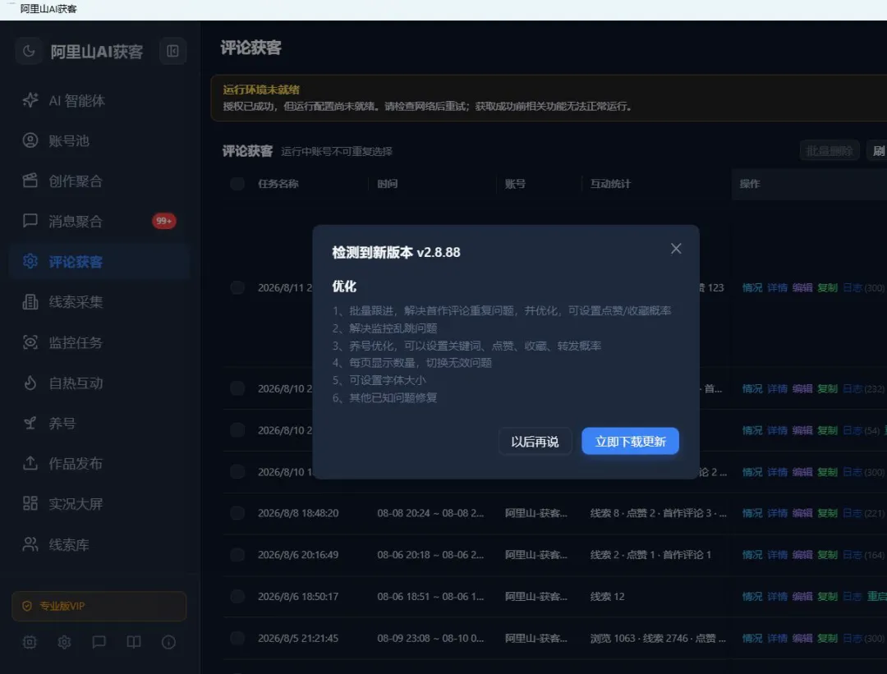Open the chip icon in sidebar footer
The image size is (887, 674).
pyautogui.click(x=30, y=642)
